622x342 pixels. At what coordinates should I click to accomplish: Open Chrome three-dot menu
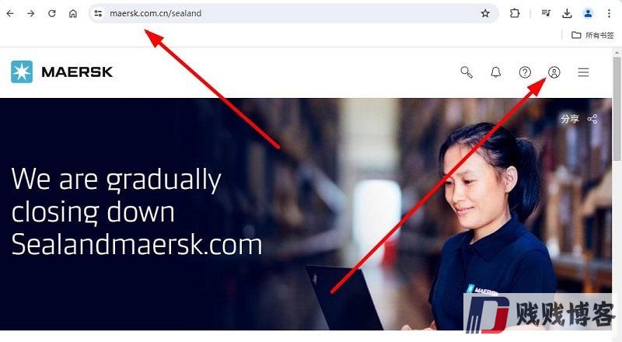pyautogui.click(x=609, y=13)
